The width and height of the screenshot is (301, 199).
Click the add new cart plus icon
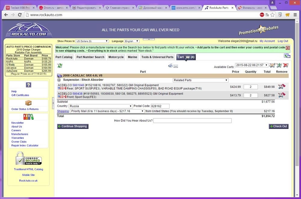(279, 65)
